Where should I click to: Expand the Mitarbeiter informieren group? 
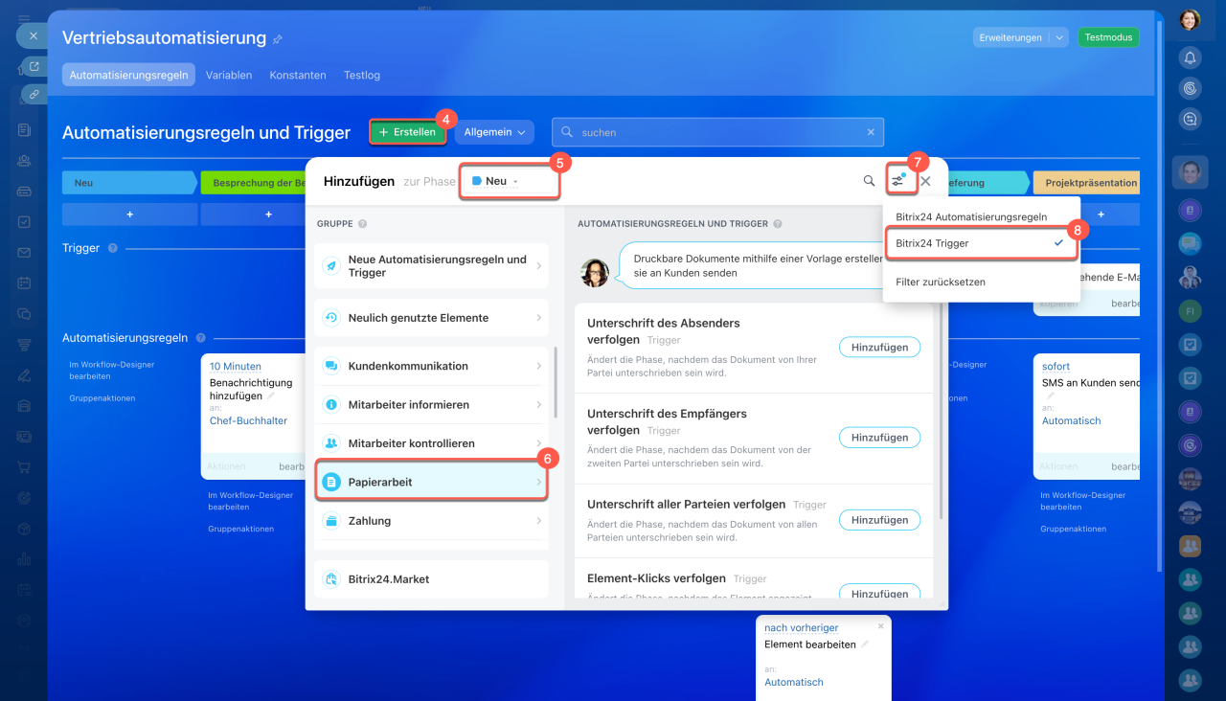coord(431,405)
